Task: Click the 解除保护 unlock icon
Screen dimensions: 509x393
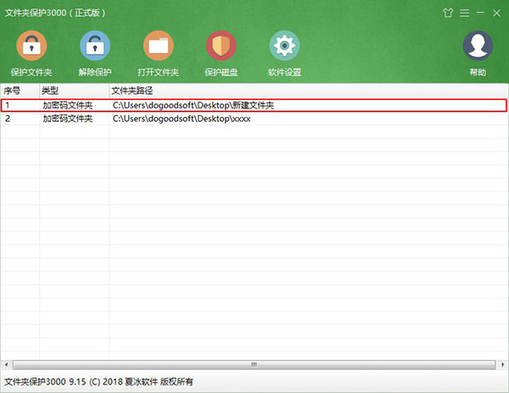Action: click(x=95, y=46)
